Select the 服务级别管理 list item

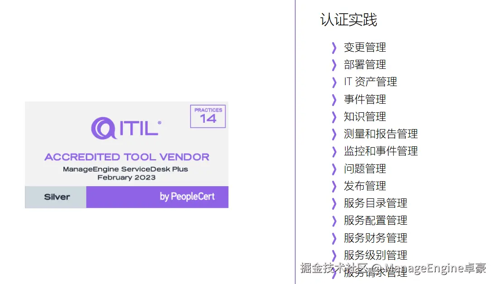pyautogui.click(x=376, y=255)
